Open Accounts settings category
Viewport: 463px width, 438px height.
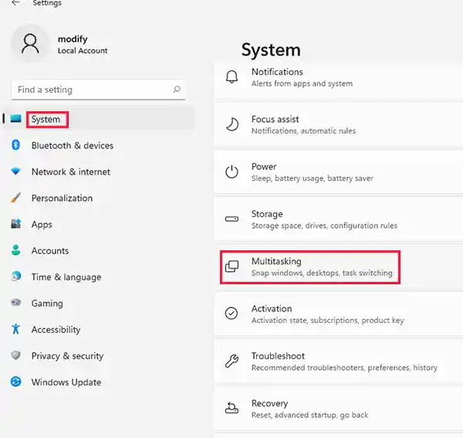[x=99, y=250]
